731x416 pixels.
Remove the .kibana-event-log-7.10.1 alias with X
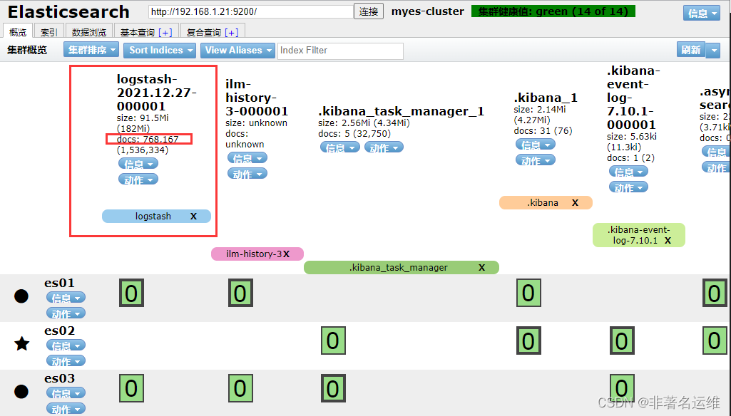click(x=668, y=240)
